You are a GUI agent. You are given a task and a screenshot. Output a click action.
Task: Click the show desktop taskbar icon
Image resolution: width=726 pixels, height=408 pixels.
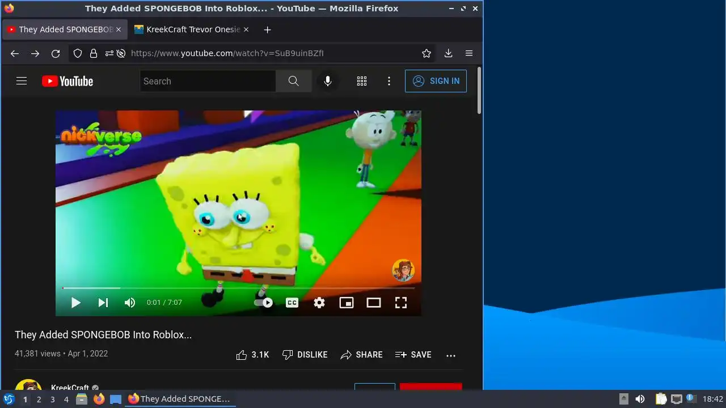[x=116, y=399]
